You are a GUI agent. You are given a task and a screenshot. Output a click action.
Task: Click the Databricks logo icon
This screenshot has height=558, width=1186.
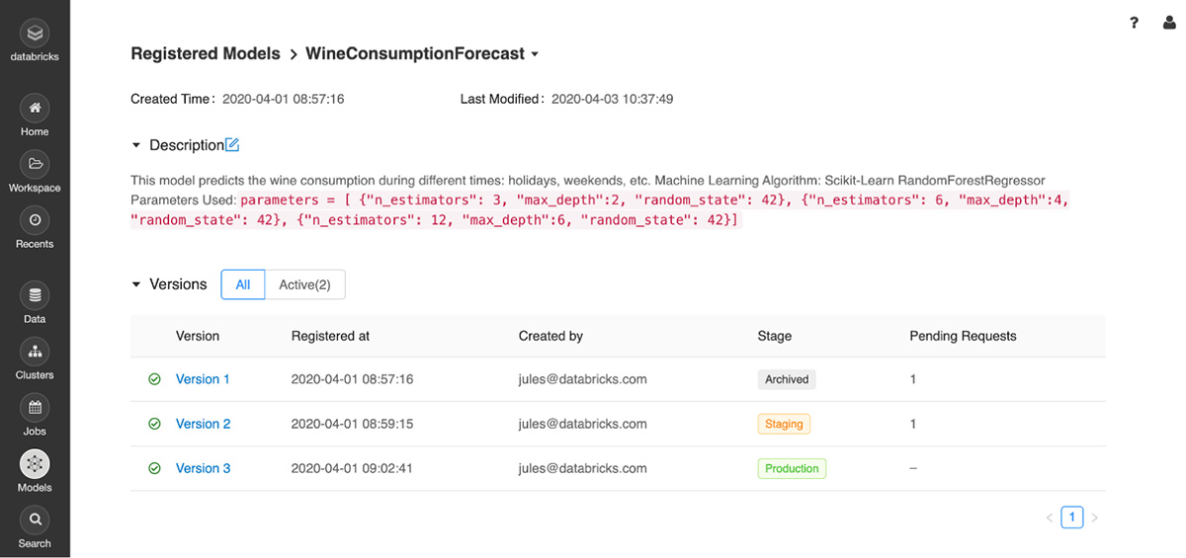35,34
